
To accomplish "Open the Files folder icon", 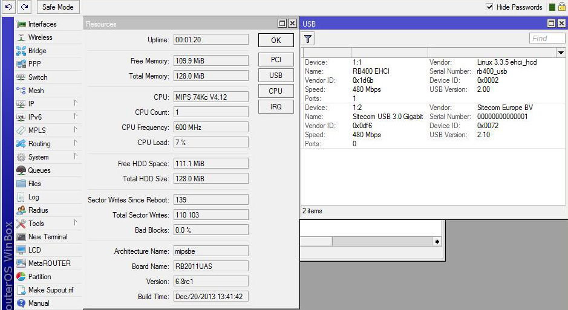I will (x=21, y=183).
